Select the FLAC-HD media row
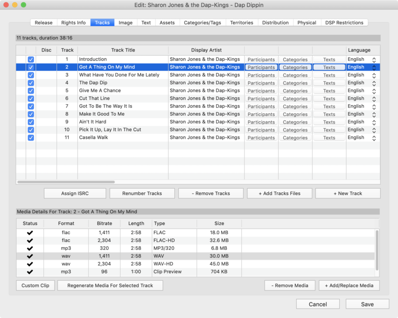 [x=196, y=240]
